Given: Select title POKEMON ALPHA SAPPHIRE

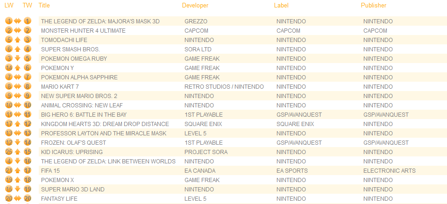Looking at the screenshot, I should pyautogui.click(x=79, y=77).
